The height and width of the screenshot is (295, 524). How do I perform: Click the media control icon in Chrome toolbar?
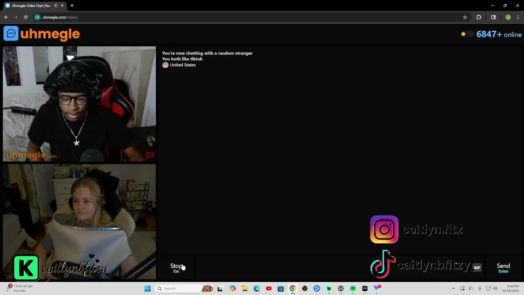click(493, 17)
